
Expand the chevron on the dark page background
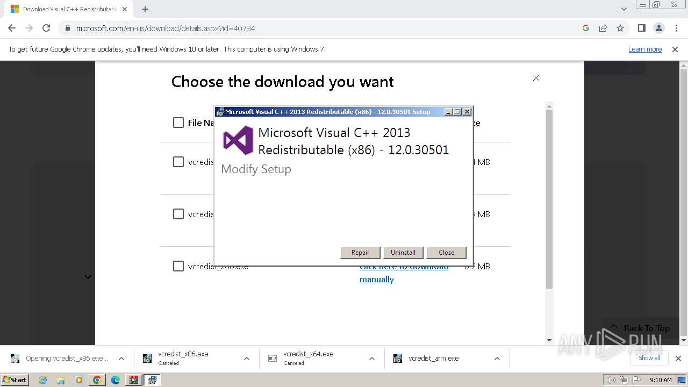pyautogui.click(x=88, y=277)
